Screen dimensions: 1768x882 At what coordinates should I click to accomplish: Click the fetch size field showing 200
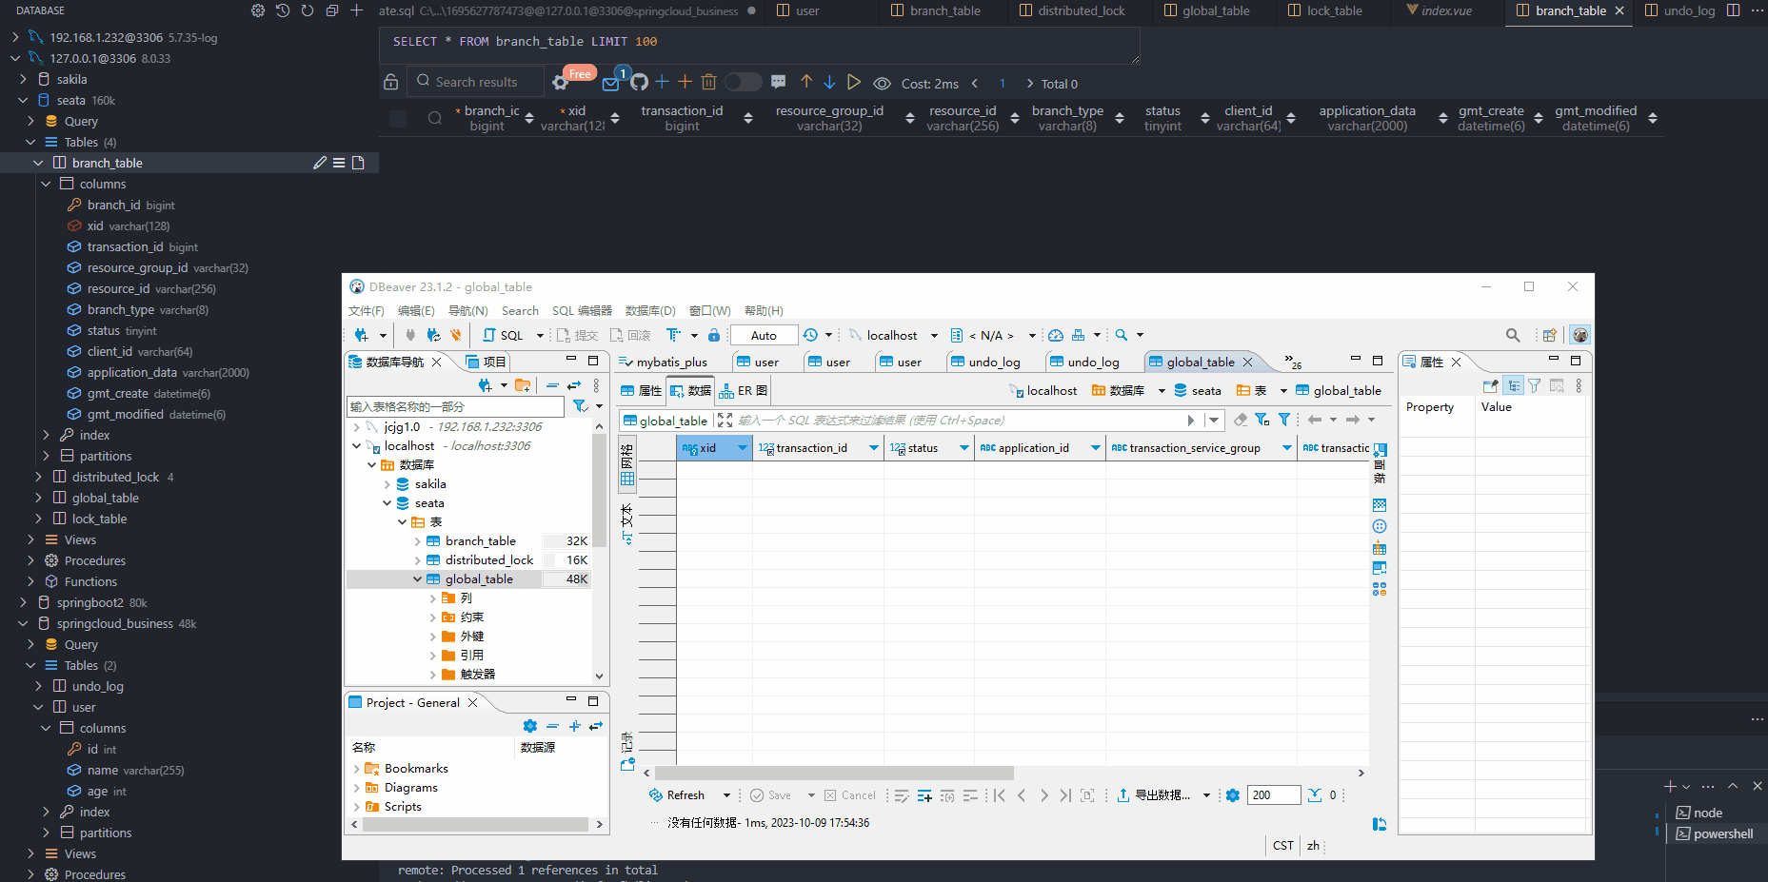(1273, 795)
